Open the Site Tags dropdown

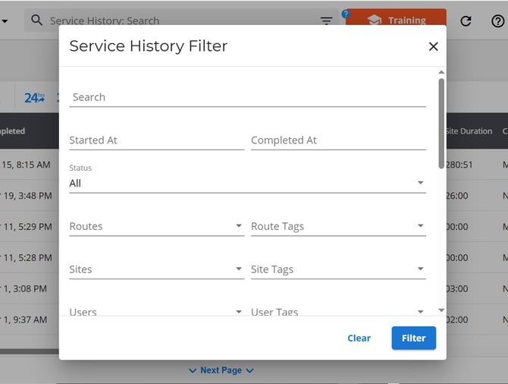[338, 269]
